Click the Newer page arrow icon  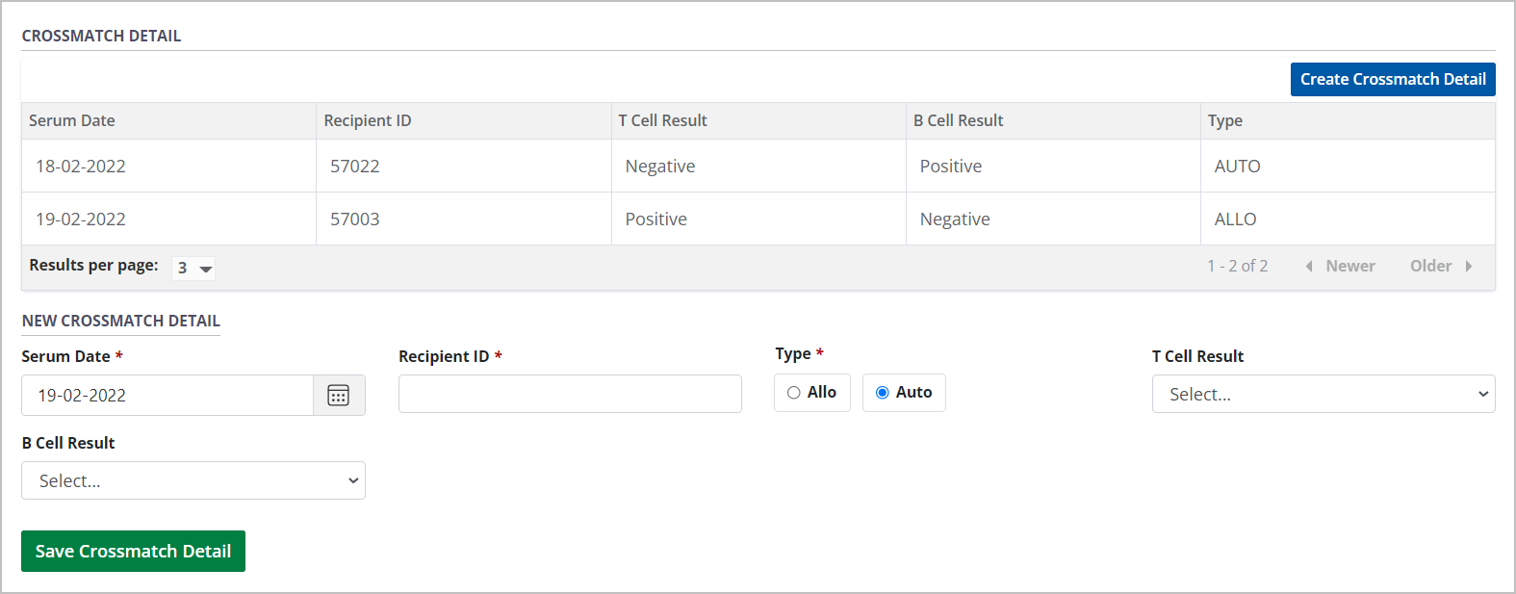(x=1309, y=267)
